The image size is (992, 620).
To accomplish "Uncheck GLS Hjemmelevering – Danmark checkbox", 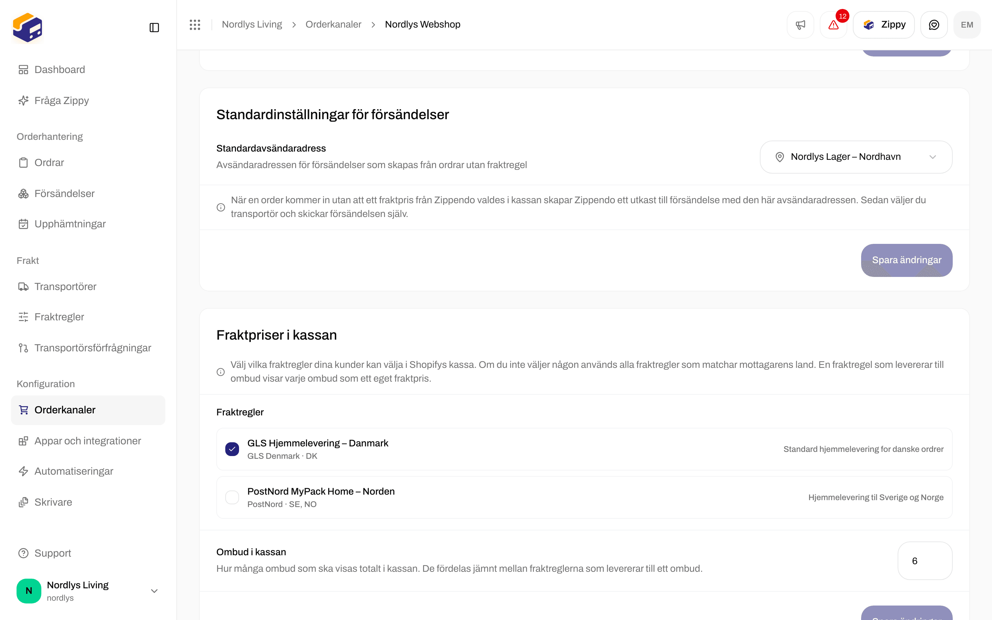I will coord(232,449).
